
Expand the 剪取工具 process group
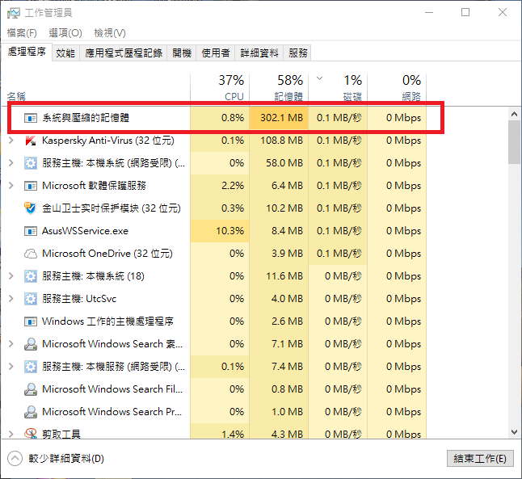coord(11,434)
